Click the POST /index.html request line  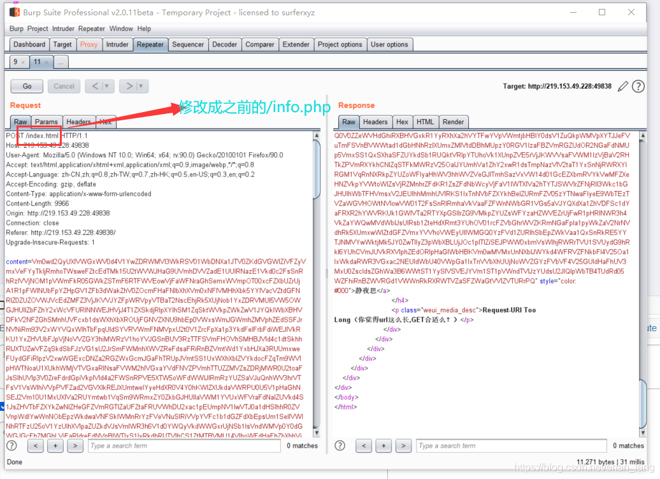(x=47, y=136)
